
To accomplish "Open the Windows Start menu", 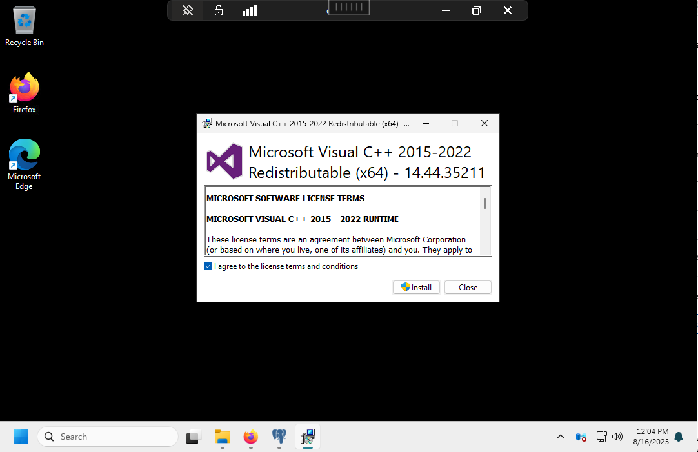I will coord(21,437).
